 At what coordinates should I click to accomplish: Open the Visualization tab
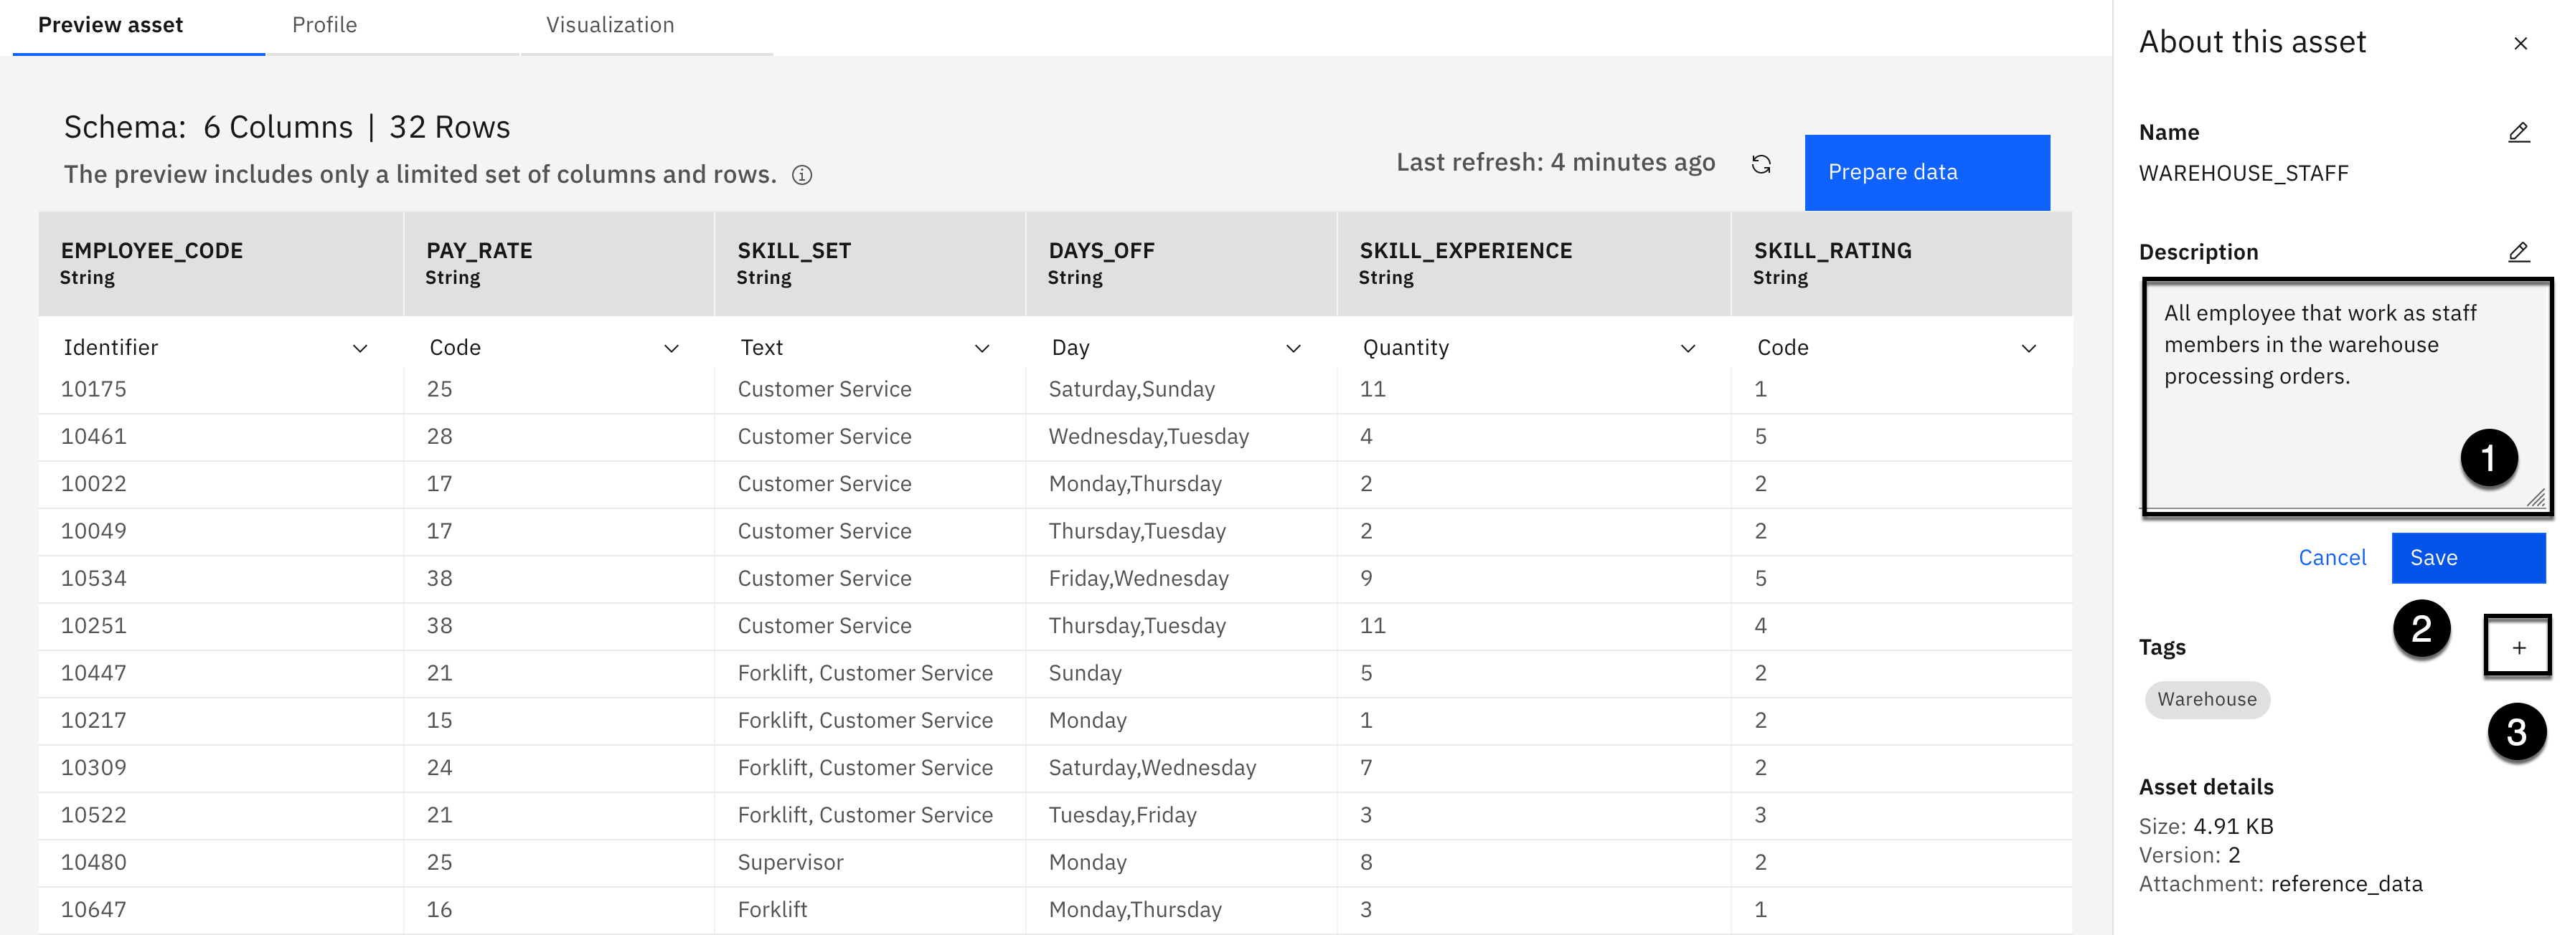click(610, 25)
